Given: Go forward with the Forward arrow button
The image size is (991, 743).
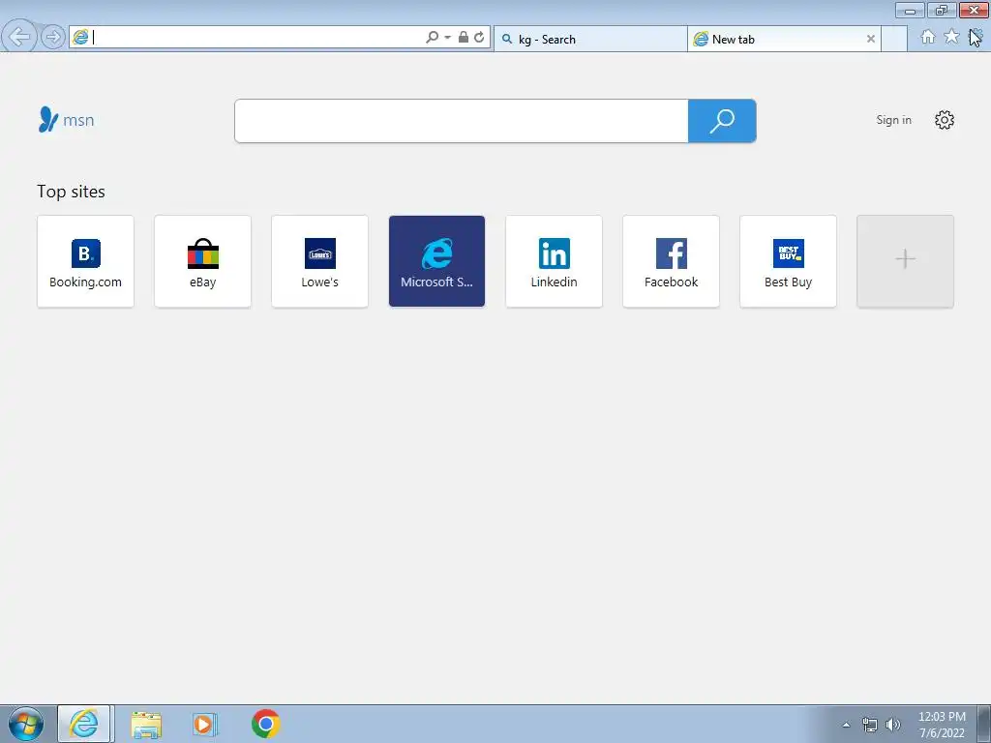Looking at the screenshot, I should click(x=53, y=38).
